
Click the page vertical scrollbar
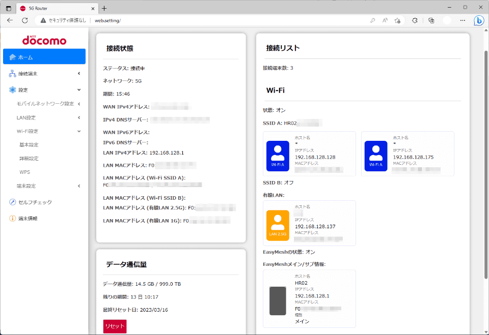[485, 165]
